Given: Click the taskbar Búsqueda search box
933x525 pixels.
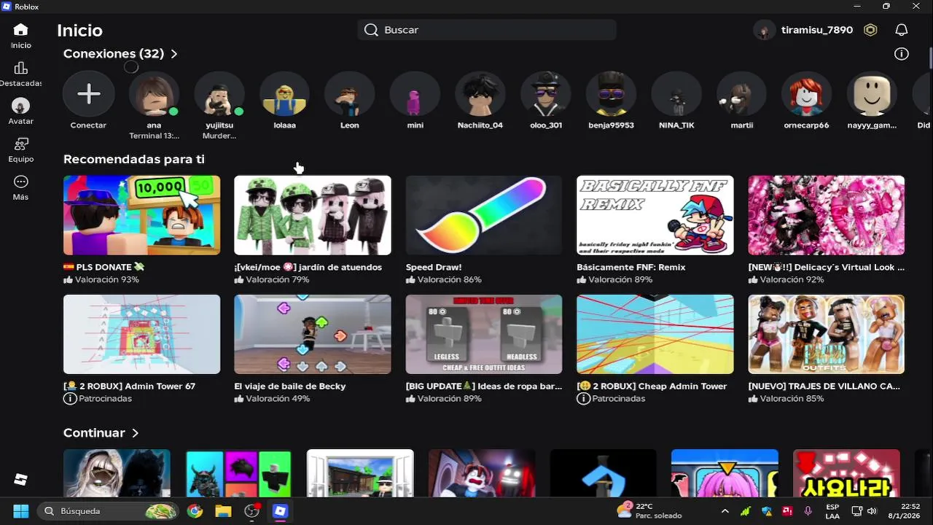Looking at the screenshot, I should (109, 511).
